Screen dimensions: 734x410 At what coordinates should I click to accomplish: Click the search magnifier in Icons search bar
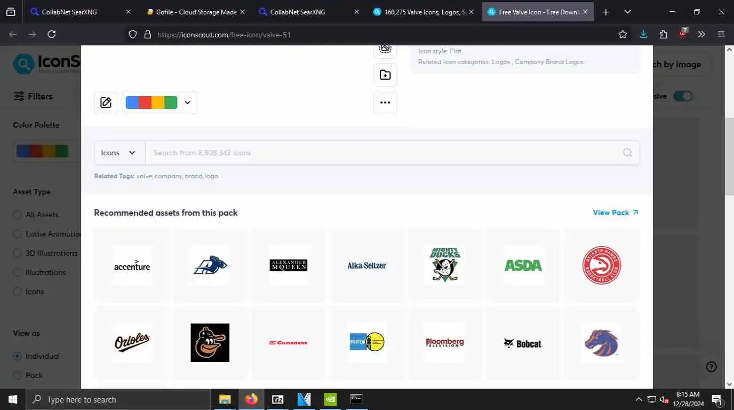point(627,153)
